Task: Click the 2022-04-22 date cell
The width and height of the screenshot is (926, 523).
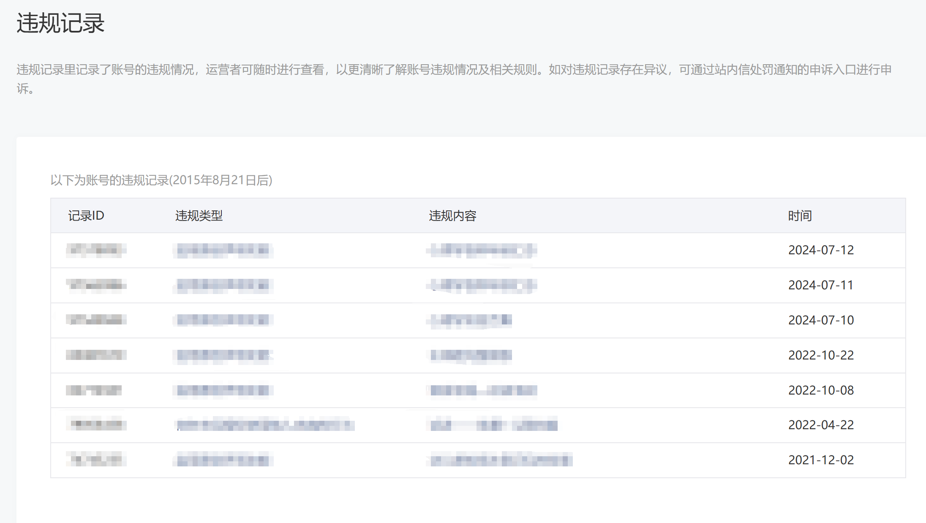Action: [x=821, y=425]
